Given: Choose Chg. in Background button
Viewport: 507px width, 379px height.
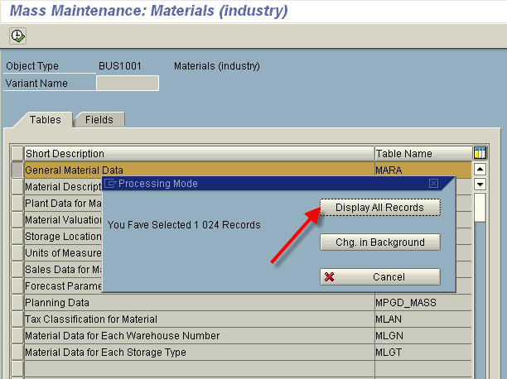Looking at the screenshot, I should 380,242.
